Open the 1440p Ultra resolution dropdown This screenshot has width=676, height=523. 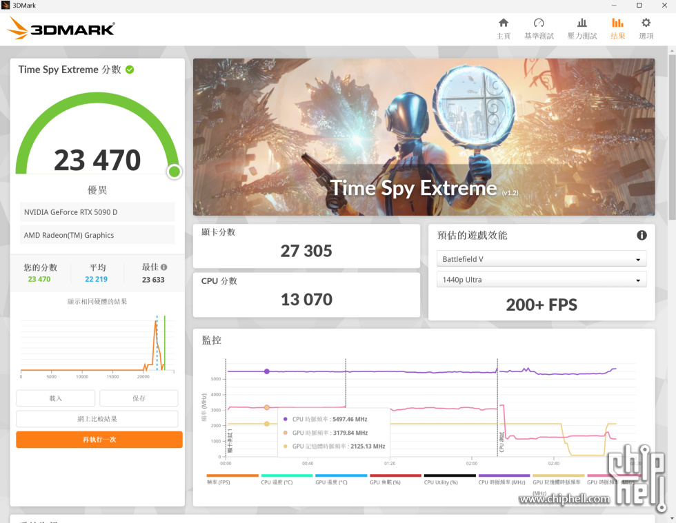[x=541, y=280]
